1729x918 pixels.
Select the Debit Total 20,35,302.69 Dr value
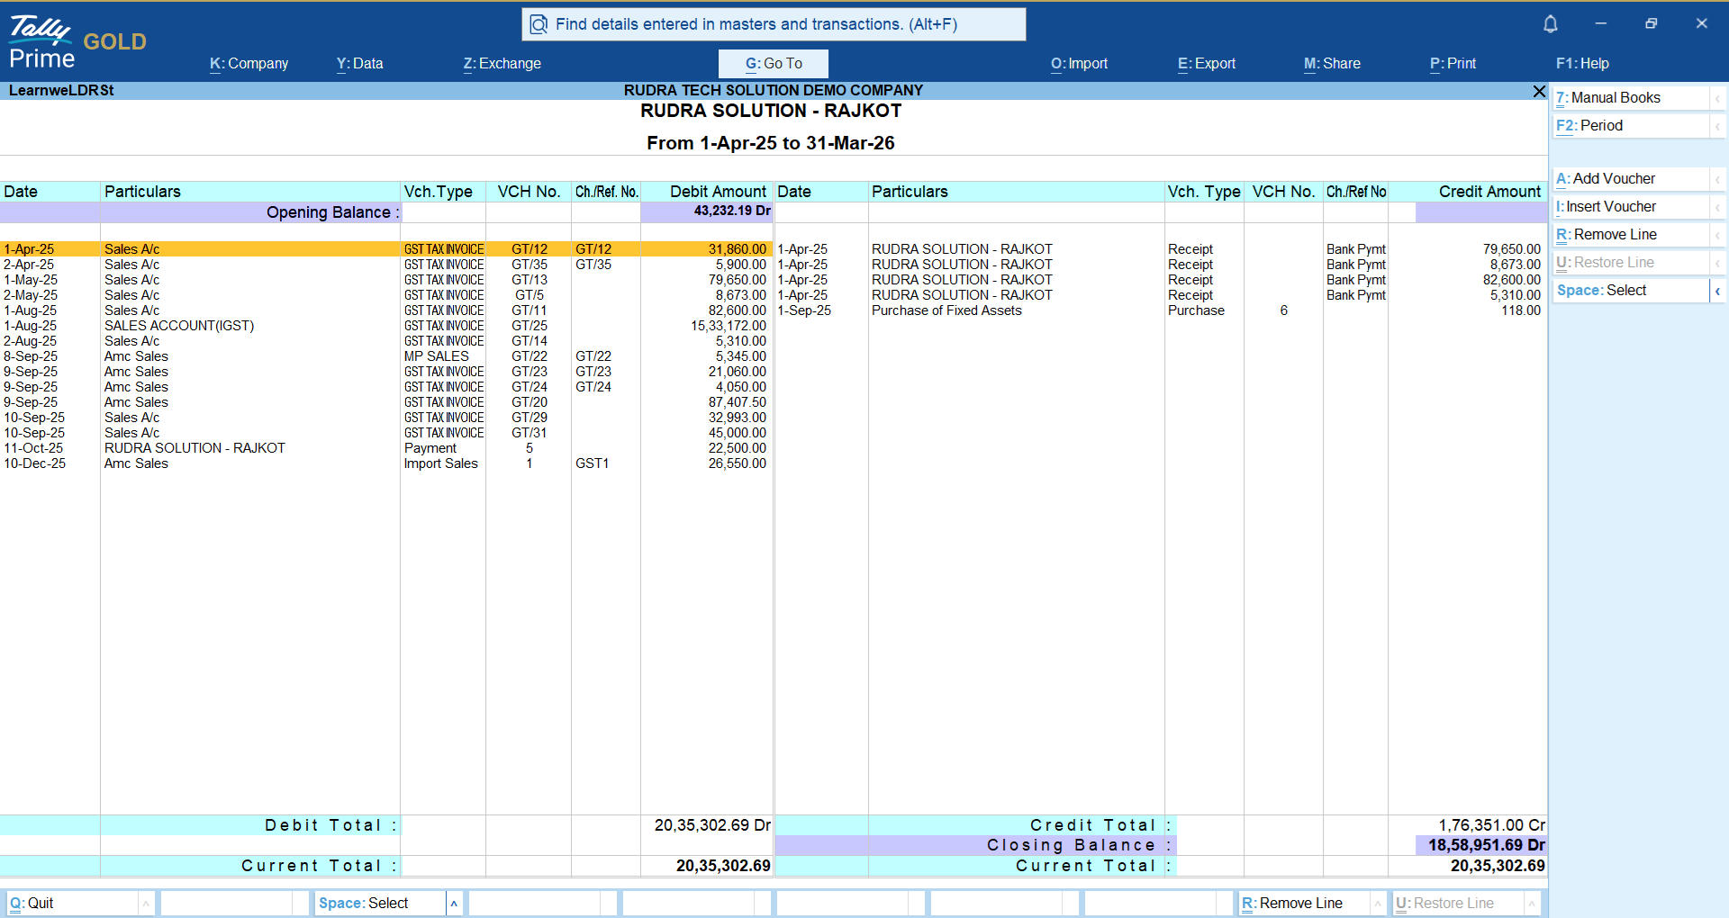pyautogui.click(x=712, y=825)
